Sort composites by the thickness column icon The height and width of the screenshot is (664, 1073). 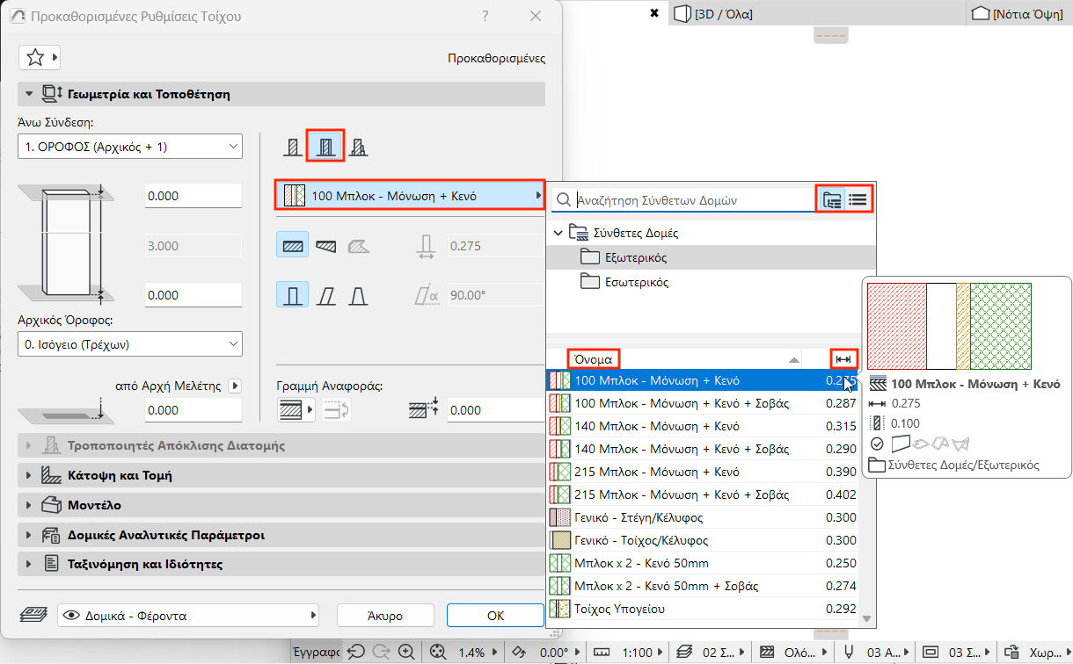843,358
